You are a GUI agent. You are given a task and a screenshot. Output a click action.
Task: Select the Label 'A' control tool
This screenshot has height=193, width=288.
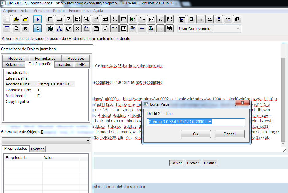tap(59, 28)
